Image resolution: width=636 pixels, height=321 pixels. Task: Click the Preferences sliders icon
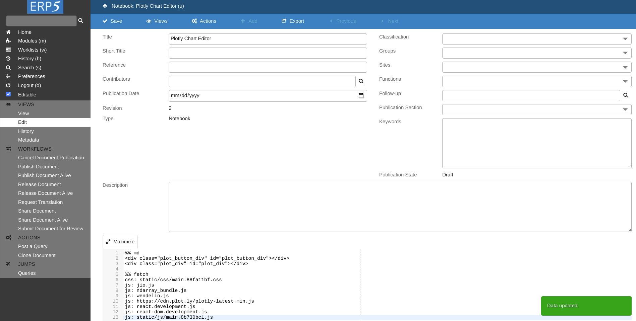[8, 76]
